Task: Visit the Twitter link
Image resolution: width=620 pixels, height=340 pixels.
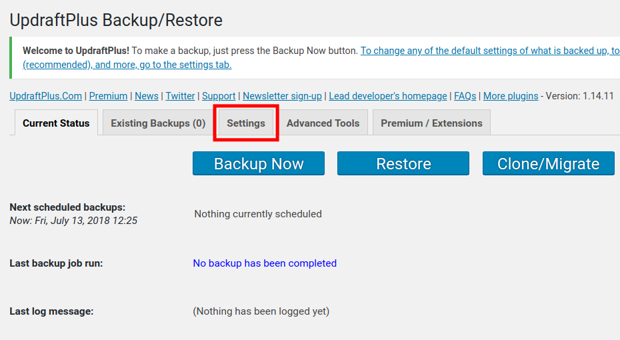Action: 180,96
